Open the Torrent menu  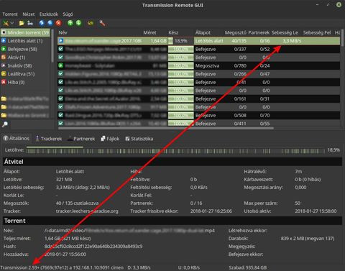point(10,14)
